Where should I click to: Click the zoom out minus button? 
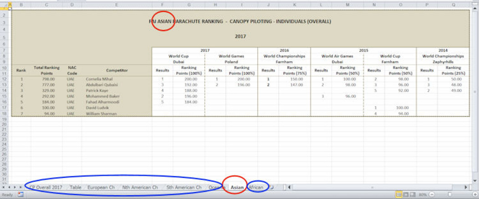click(431, 194)
